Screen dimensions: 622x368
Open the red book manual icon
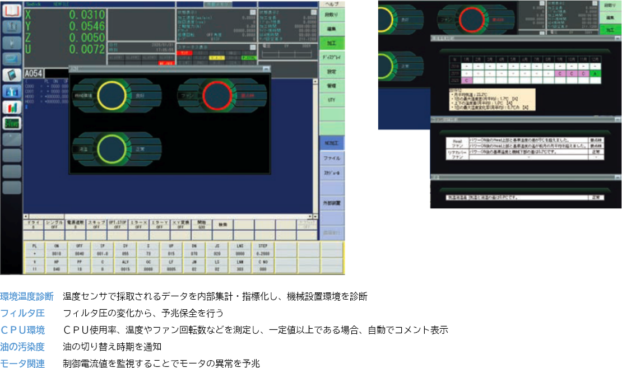(x=12, y=10)
